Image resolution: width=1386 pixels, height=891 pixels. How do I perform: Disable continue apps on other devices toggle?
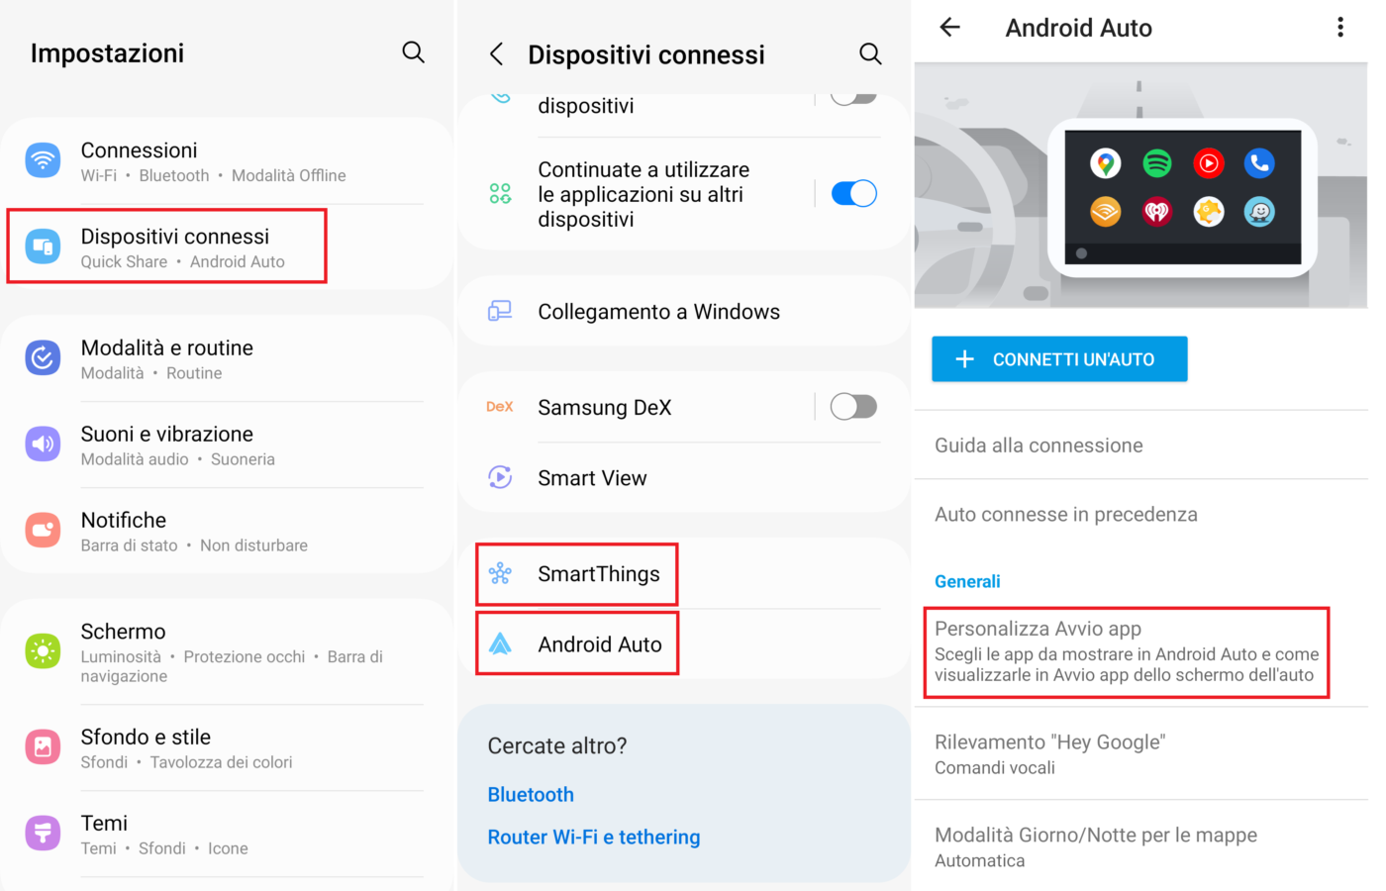click(x=853, y=194)
